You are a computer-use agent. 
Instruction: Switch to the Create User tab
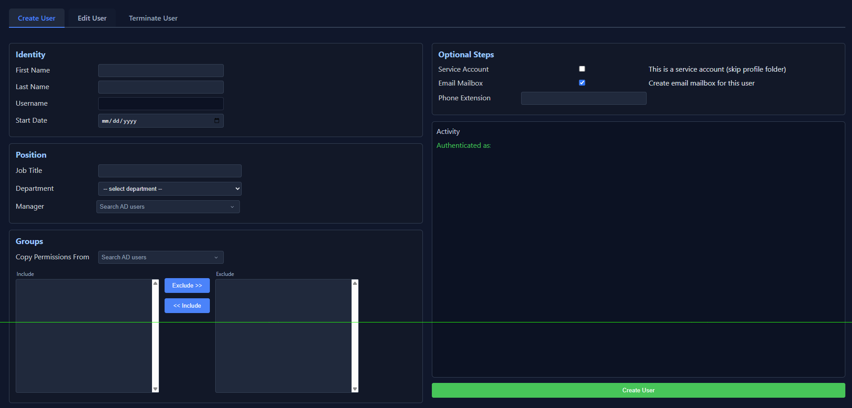tap(37, 18)
